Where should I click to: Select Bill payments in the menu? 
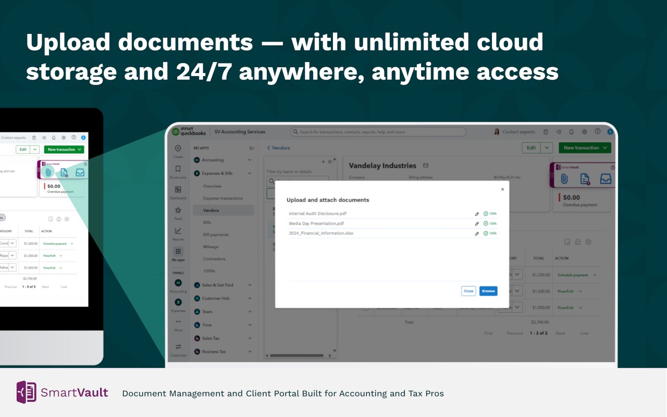[x=216, y=235]
